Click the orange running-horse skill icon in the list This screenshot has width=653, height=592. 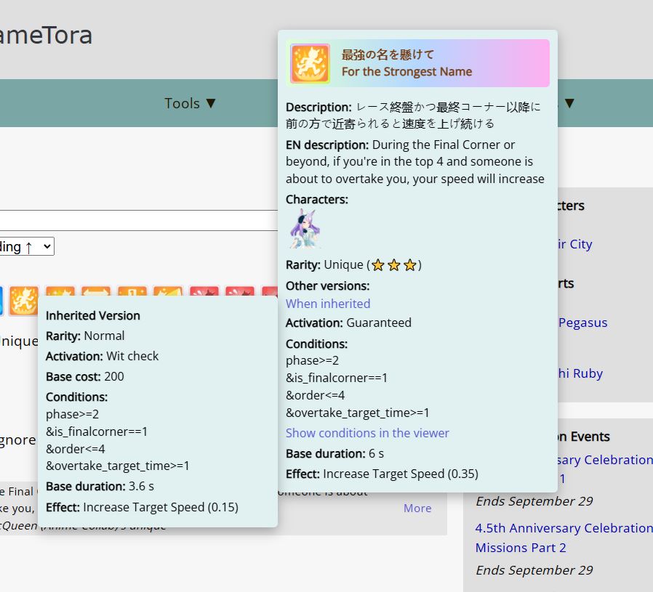click(24, 301)
